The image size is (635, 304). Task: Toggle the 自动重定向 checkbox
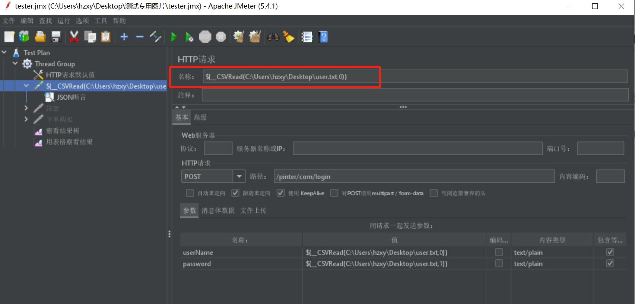(190, 193)
